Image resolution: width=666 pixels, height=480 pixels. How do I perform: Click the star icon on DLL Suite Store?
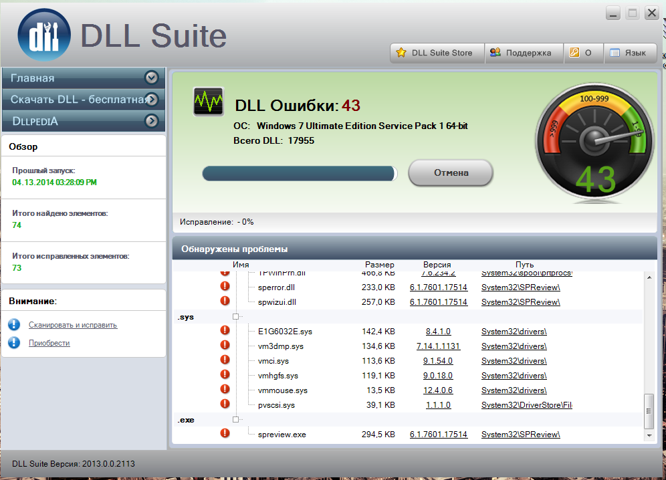click(401, 53)
